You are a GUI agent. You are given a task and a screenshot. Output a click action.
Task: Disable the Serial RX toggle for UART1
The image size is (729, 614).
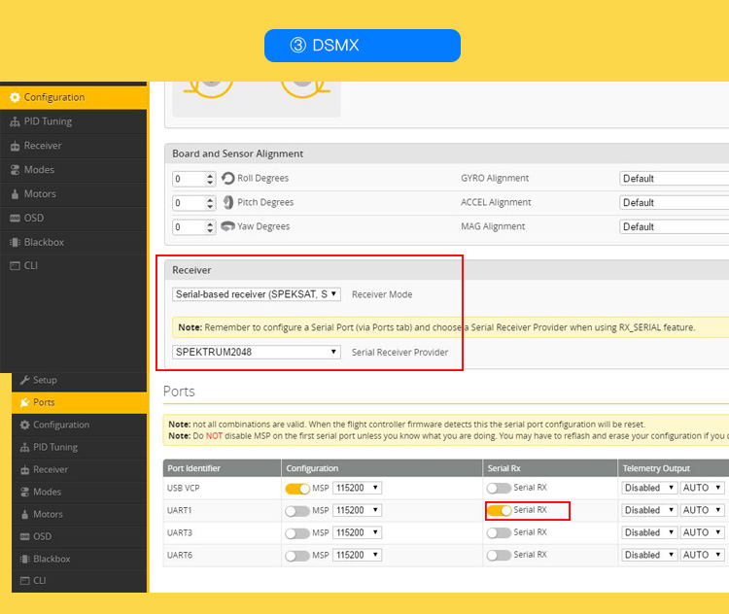point(499,510)
